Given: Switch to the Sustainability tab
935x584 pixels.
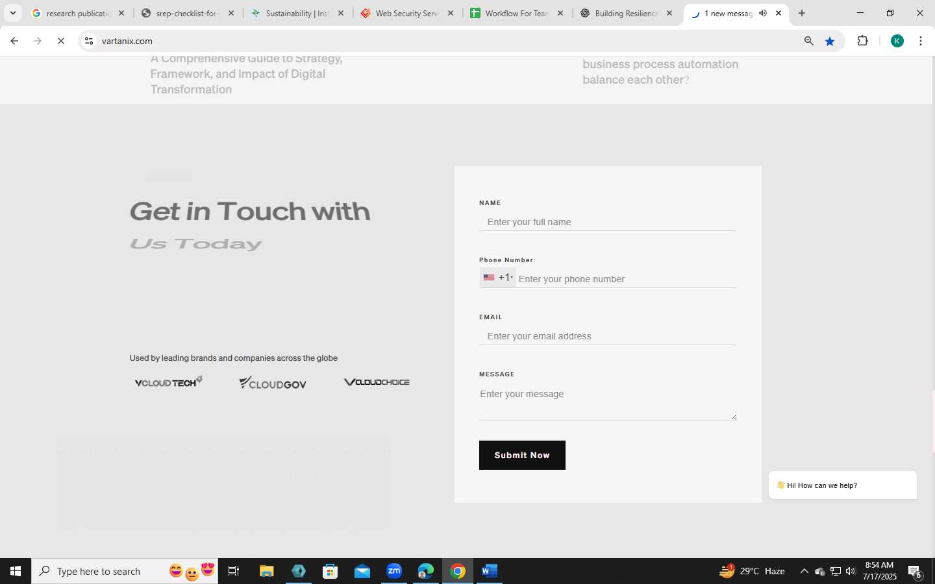Looking at the screenshot, I should (297, 13).
